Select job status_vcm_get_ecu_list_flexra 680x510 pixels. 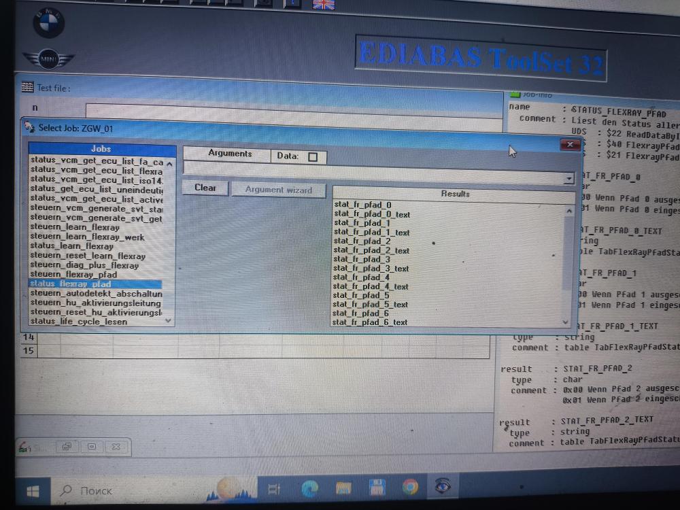click(97, 171)
